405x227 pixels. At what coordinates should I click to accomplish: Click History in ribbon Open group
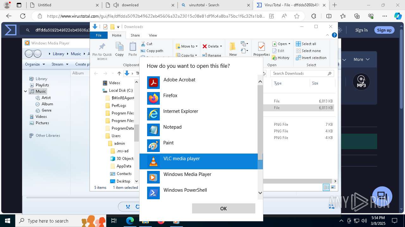(x=281, y=58)
